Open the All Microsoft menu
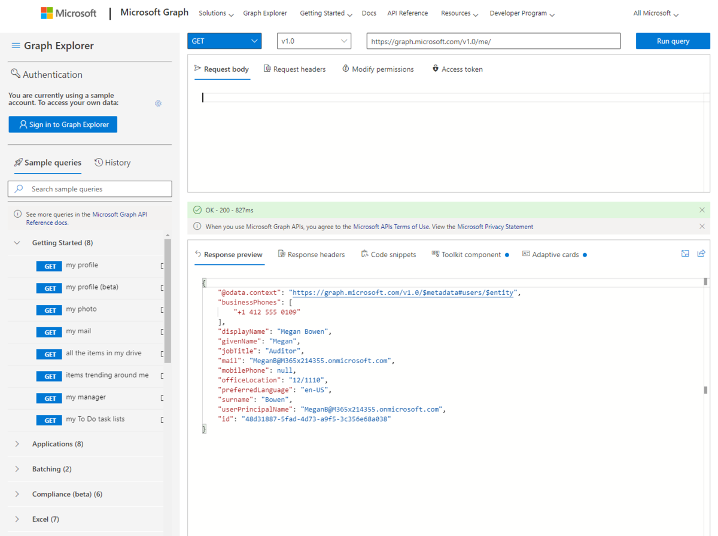Screen dimensions: 718x536 click(656, 13)
